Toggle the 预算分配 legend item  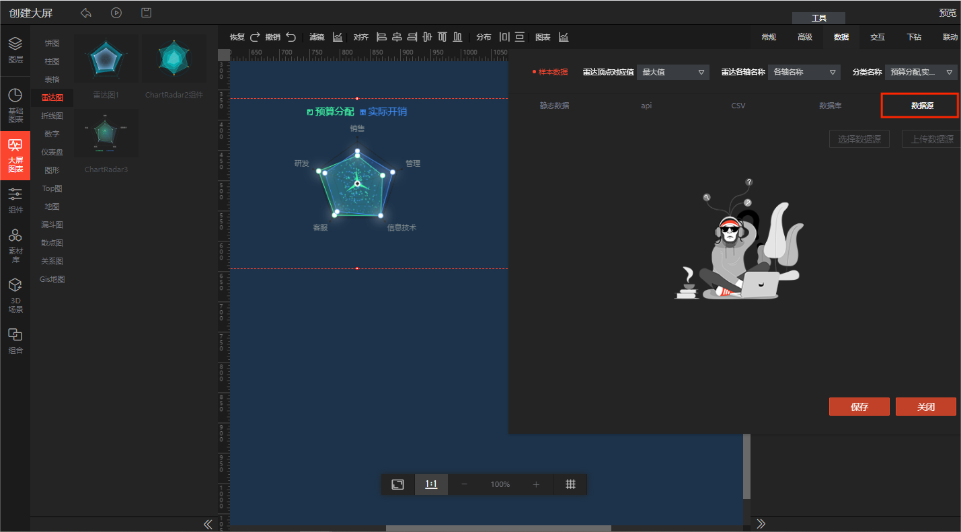330,112
